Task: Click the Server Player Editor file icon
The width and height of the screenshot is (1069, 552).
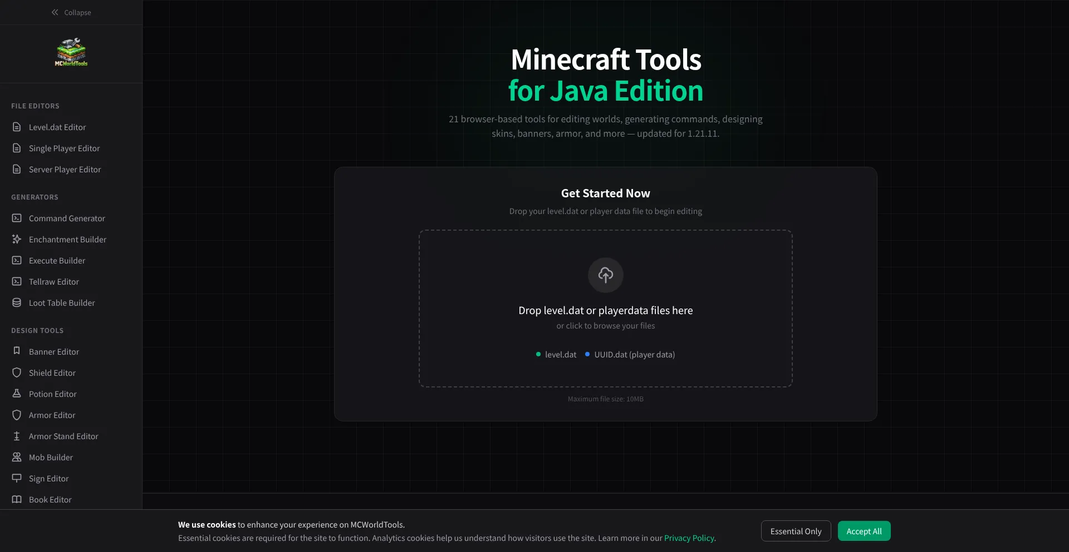Action: click(17, 170)
